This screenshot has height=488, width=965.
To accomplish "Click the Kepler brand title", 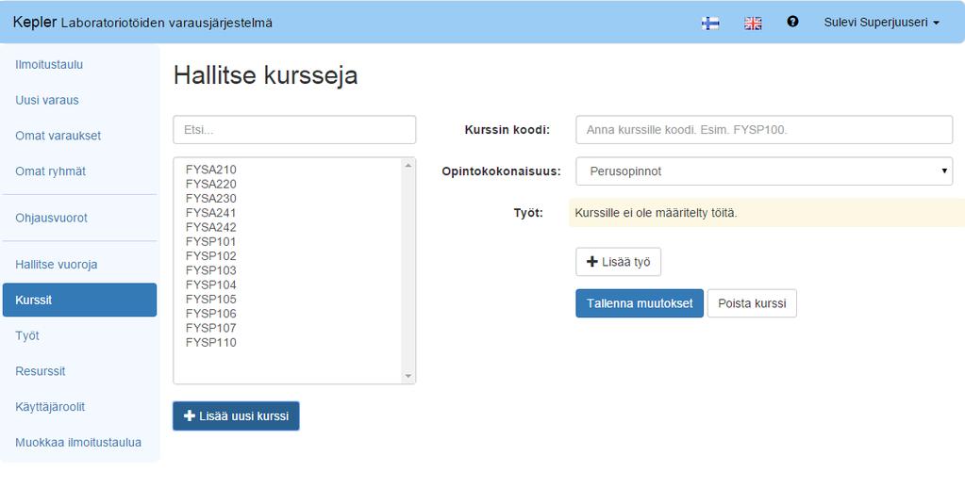I will coord(35,22).
